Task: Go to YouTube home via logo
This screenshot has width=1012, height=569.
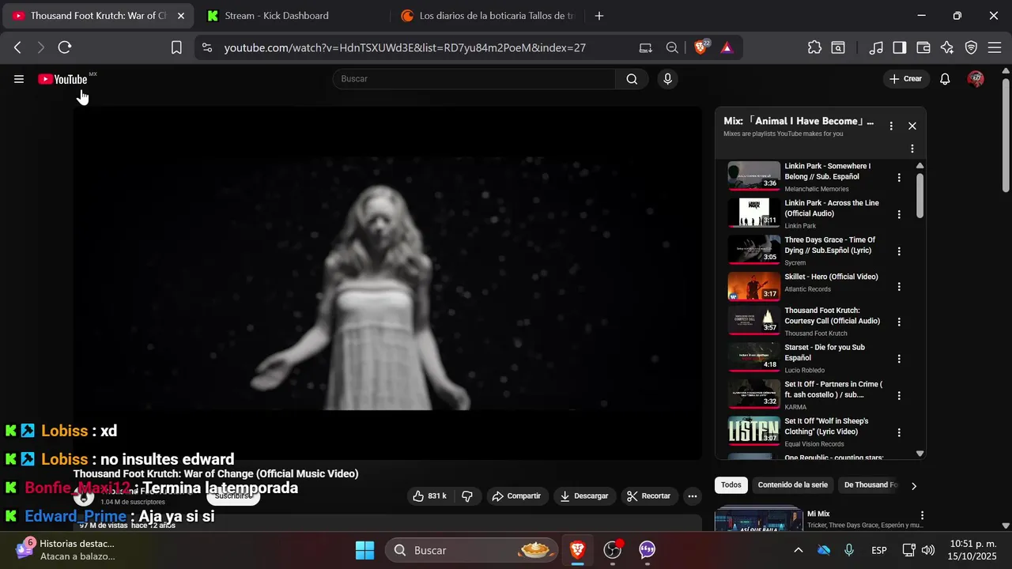Action: (x=62, y=79)
